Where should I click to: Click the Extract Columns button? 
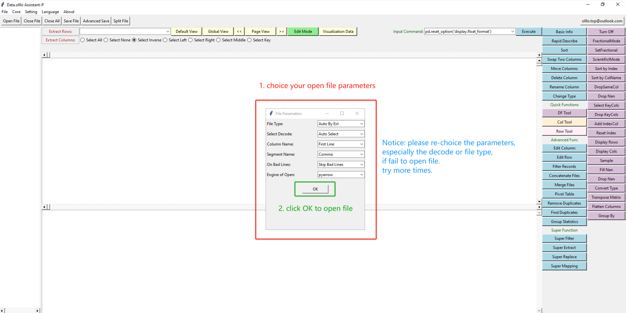(61, 40)
